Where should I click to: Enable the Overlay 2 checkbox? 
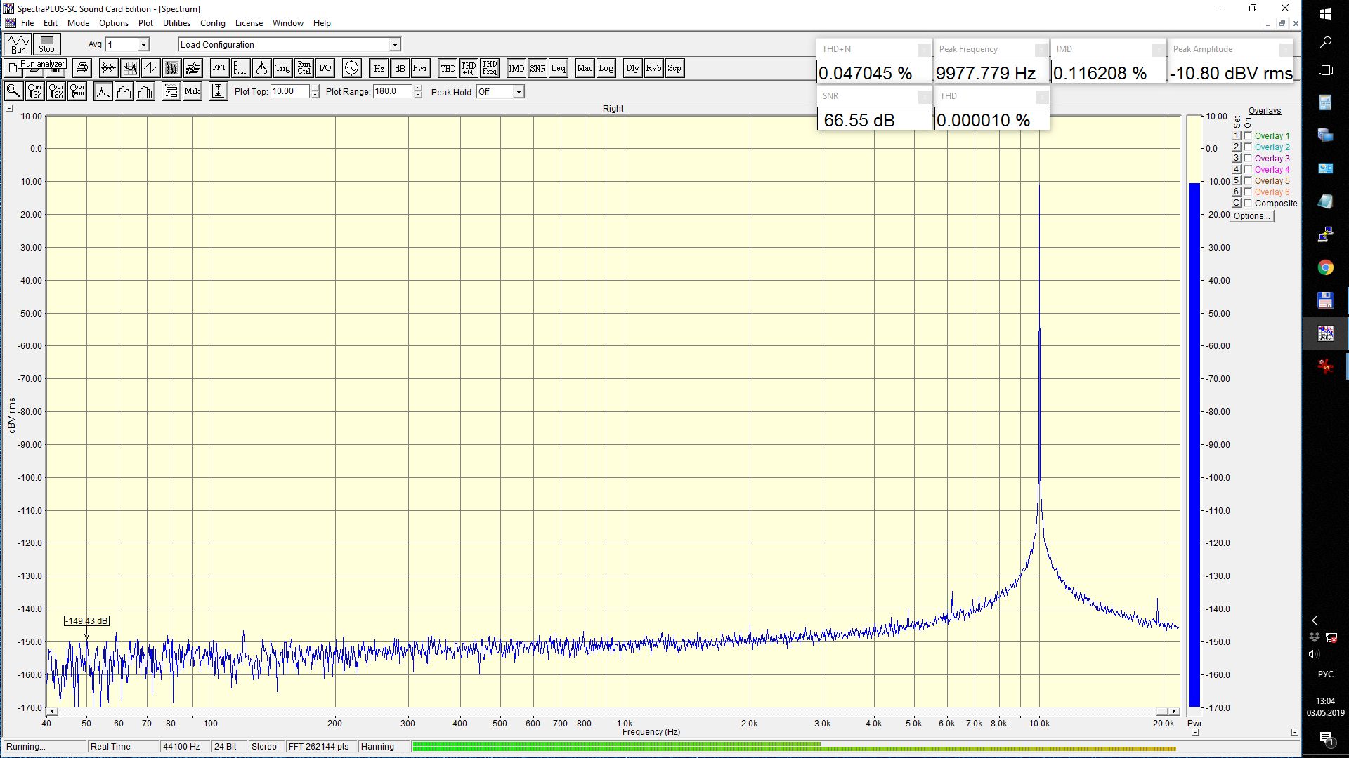pos(1248,147)
